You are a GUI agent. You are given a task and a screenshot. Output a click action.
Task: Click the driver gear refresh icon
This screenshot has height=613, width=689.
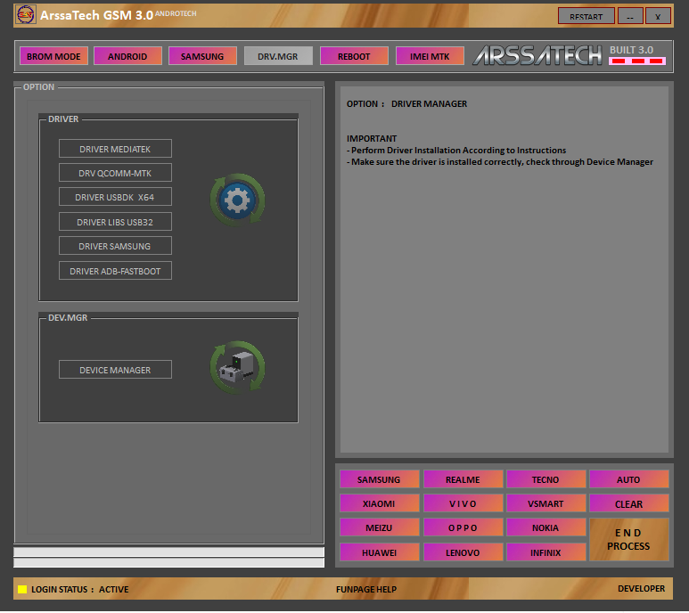(237, 200)
